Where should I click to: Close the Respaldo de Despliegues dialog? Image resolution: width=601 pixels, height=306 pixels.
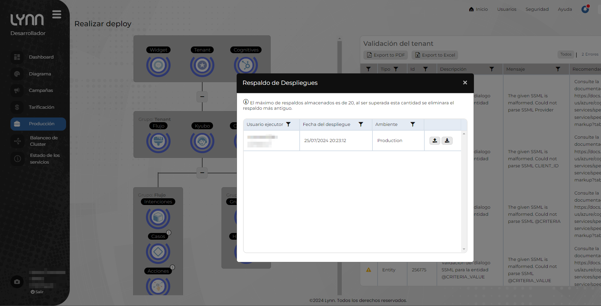[x=465, y=83]
